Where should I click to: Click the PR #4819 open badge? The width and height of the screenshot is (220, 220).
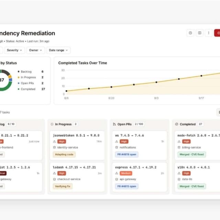127,154
